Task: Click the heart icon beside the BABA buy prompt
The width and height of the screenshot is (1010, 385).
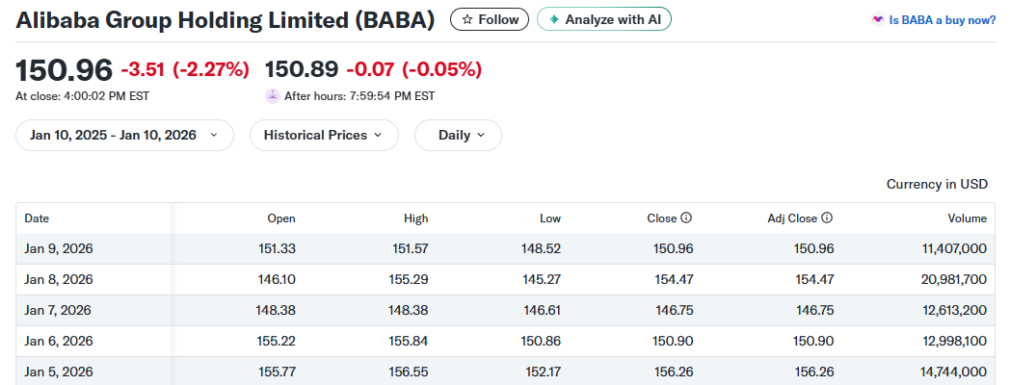Action: click(877, 19)
